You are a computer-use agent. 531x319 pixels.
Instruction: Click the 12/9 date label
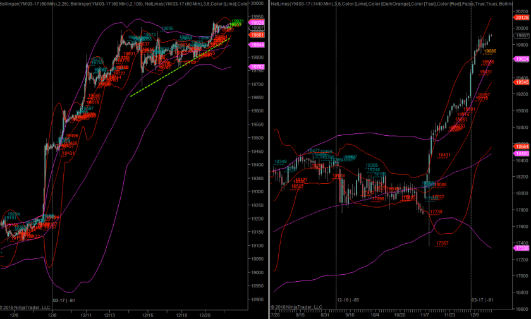(475, 315)
